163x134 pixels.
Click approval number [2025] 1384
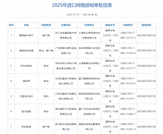click(x=111, y=81)
